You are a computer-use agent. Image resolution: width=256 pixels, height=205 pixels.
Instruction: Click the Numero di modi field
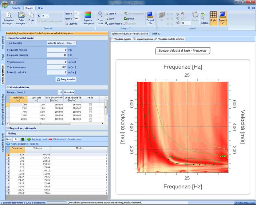click(60, 92)
